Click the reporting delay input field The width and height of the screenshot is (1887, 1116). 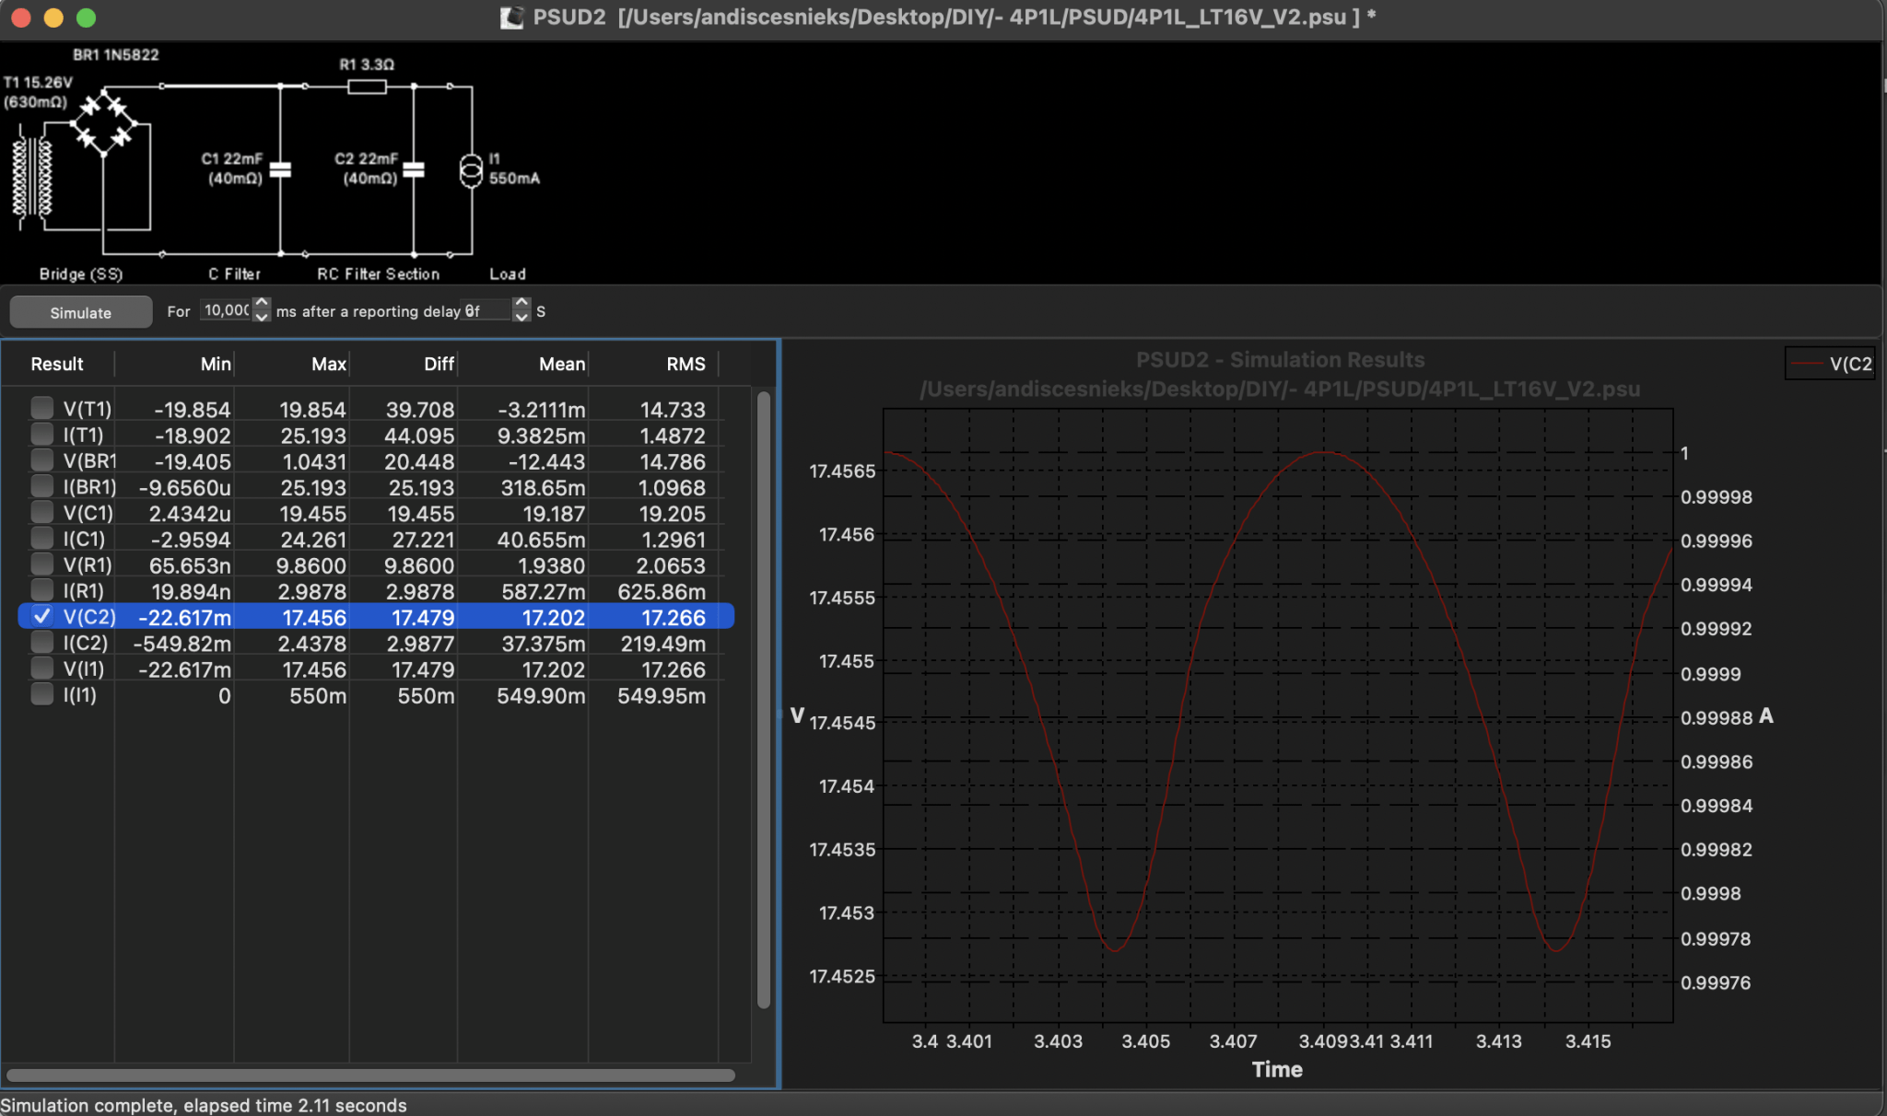486,310
